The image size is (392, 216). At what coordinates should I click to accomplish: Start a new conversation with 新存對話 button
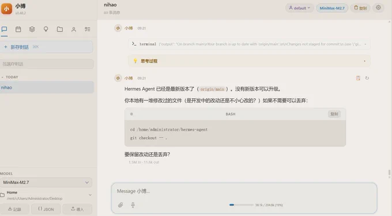point(47,47)
